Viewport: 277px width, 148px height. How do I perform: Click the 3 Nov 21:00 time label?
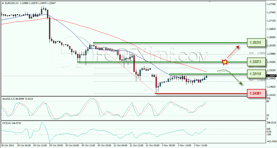tap(201, 145)
